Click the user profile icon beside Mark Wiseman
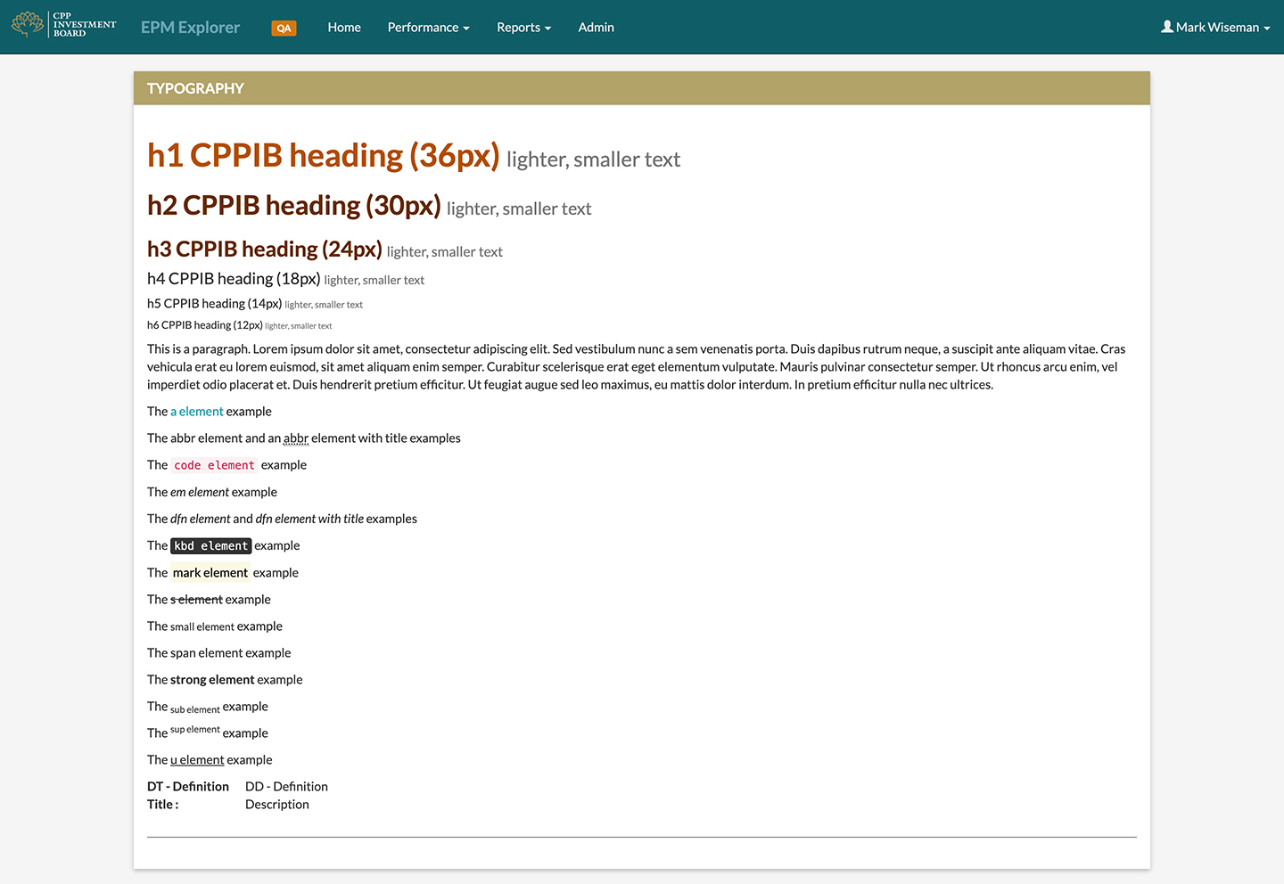1284x884 pixels. [1166, 27]
